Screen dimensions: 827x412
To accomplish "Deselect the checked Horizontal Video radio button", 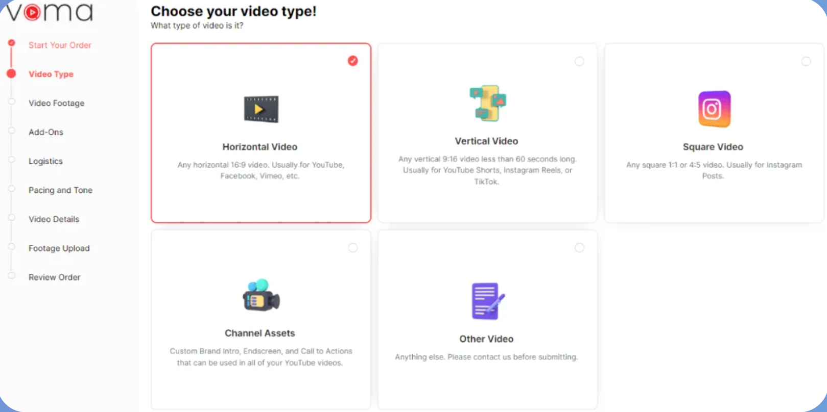I will [353, 61].
